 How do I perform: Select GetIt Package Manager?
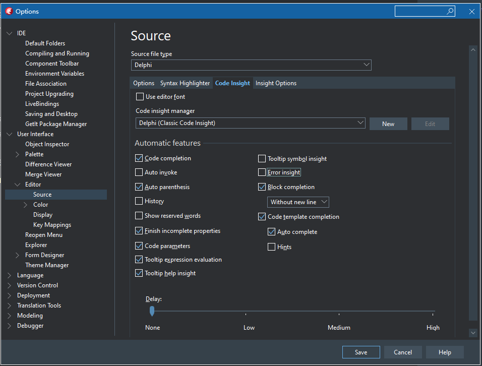[x=56, y=124]
